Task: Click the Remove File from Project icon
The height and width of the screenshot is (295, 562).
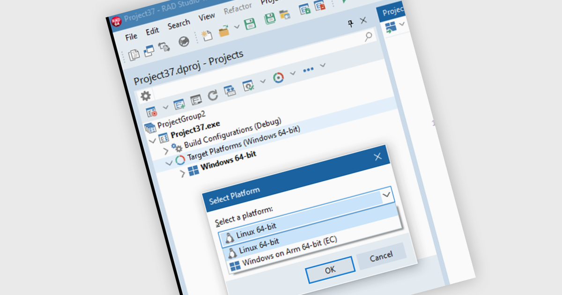Action: (320, 6)
